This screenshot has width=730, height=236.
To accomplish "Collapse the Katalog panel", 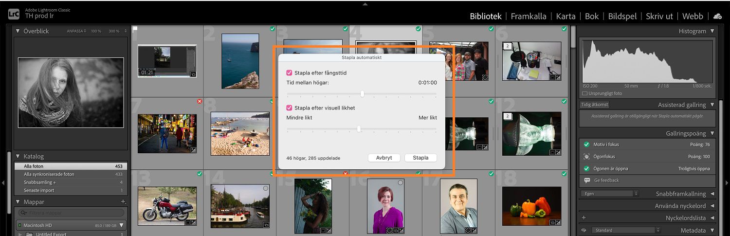I will click(x=18, y=157).
